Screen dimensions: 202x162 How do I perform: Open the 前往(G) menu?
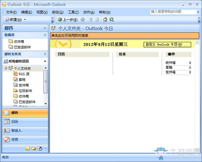pos(58,12)
